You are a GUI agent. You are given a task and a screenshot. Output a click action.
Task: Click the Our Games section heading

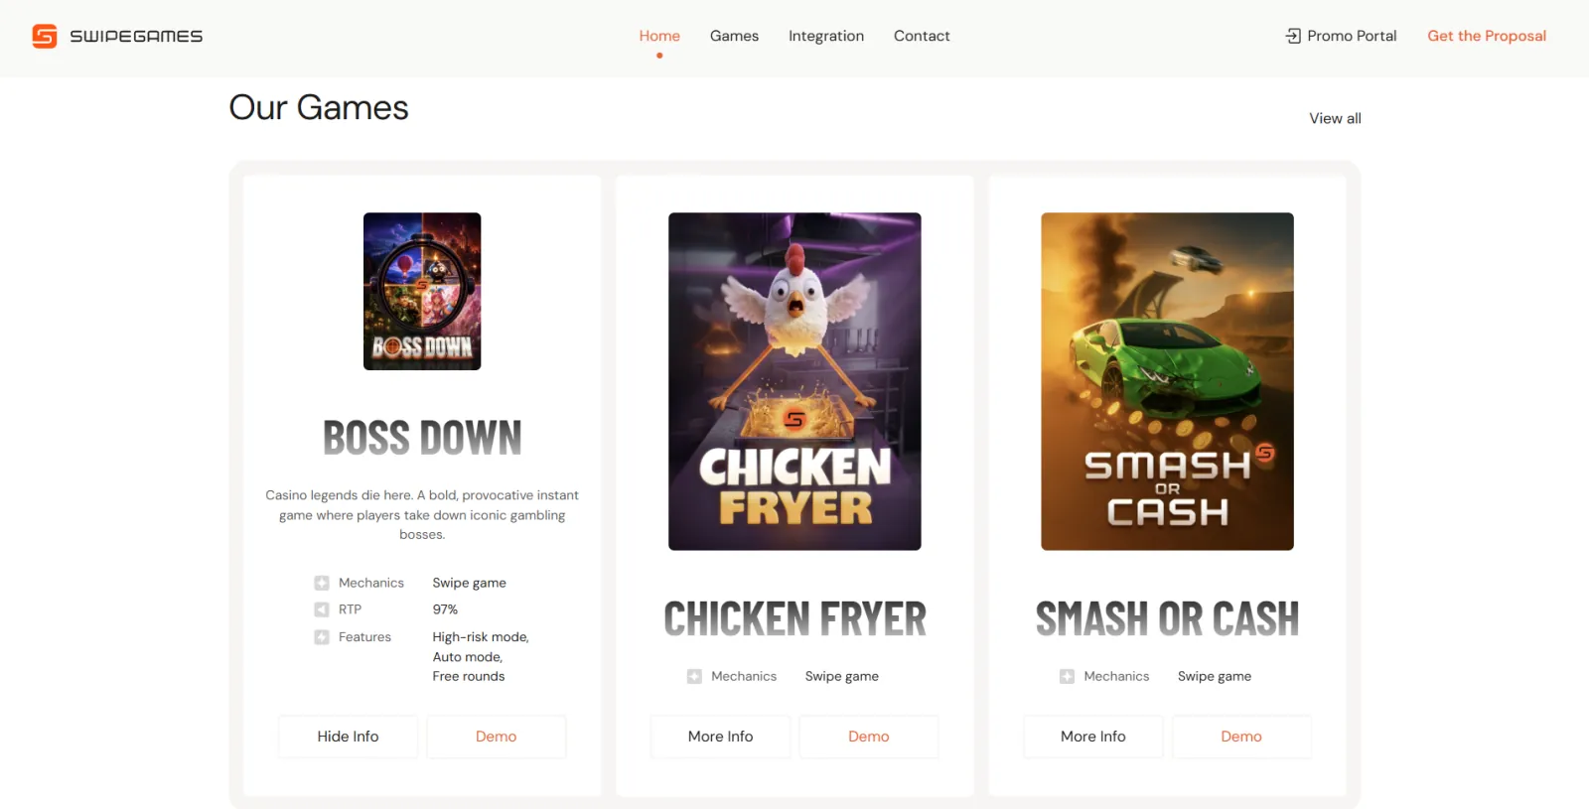coord(319,107)
